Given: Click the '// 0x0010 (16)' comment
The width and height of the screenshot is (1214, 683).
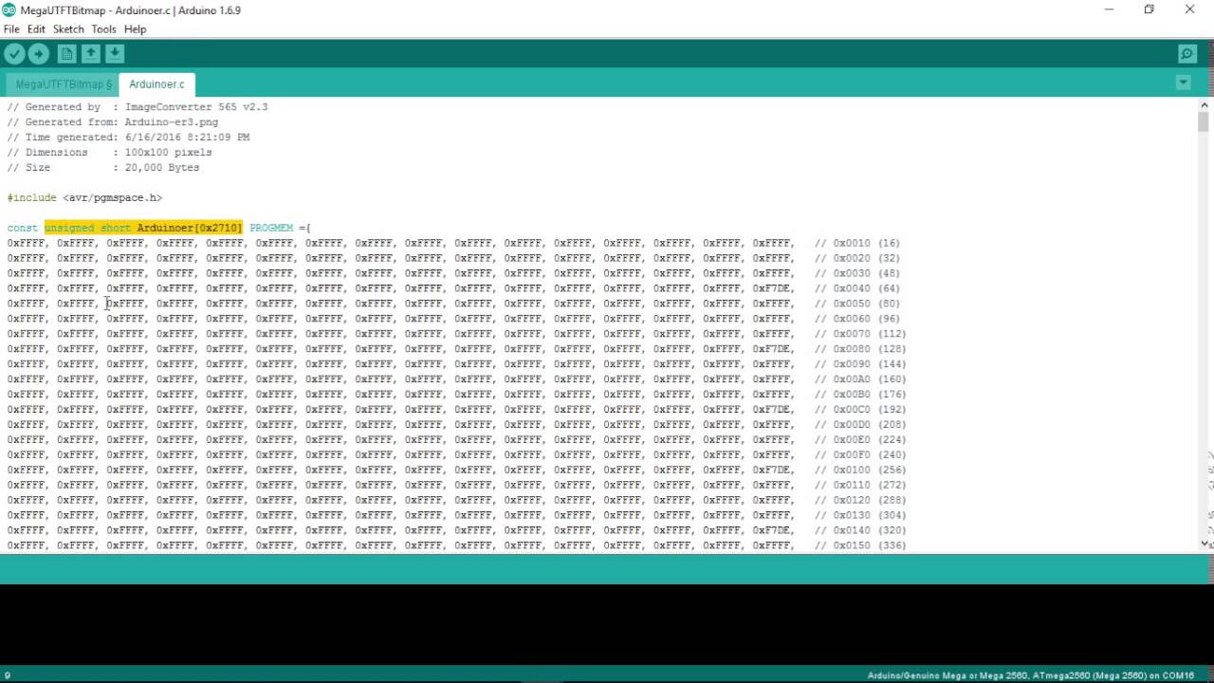Looking at the screenshot, I should [856, 243].
